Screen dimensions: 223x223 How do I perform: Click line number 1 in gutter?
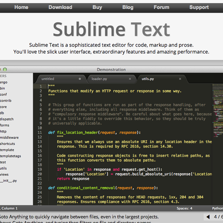coord(41,86)
